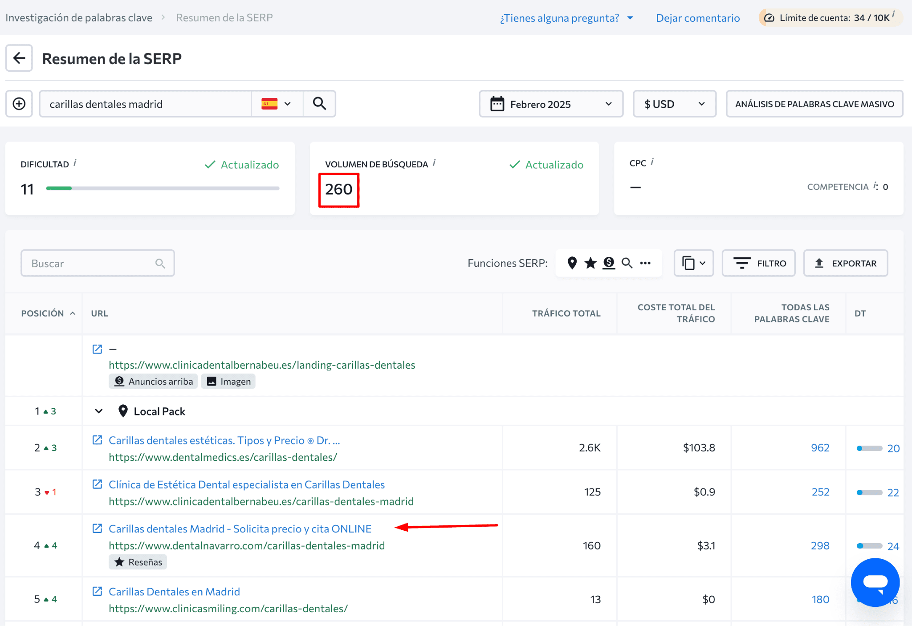The width and height of the screenshot is (912, 626).
Task: Click the DT column header
Action: click(860, 313)
